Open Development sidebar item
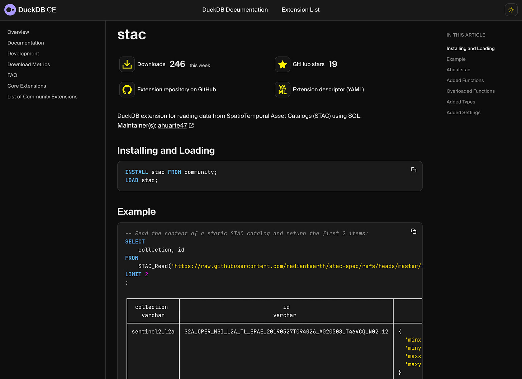Image resolution: width=522 pixels, height=379 pixels. point(23,54)
